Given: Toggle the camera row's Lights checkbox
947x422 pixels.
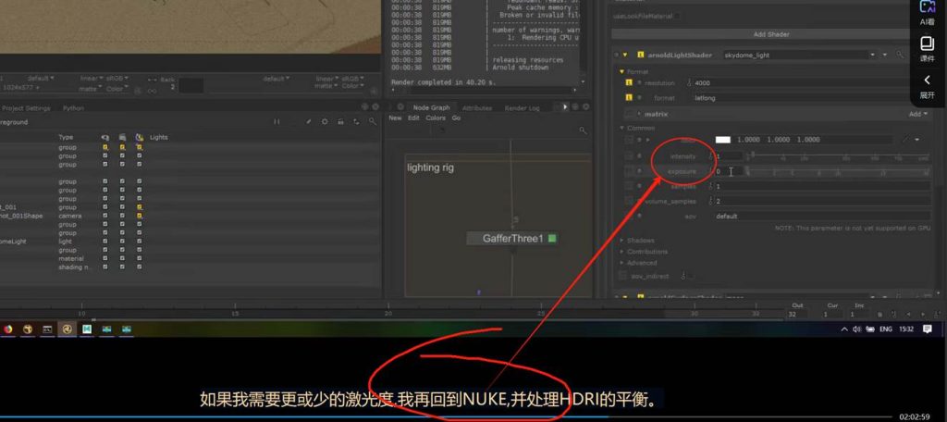Looking at the screenshot, I should [x=139, y=216].
